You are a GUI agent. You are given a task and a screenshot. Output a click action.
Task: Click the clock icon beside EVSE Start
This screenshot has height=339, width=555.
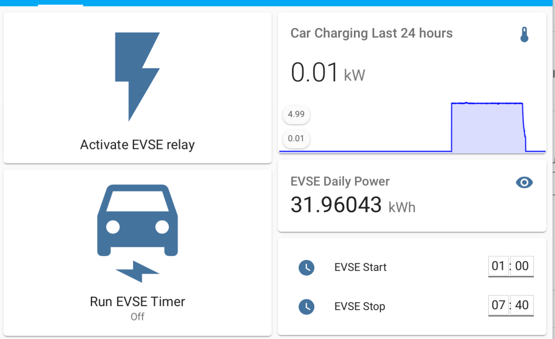pyautogui.click(x=306, y=268)
